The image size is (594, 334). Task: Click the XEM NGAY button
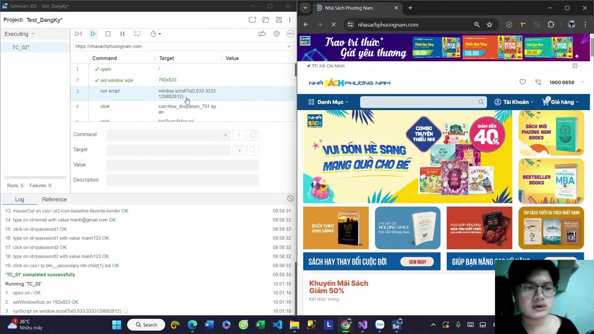point(417,262)
